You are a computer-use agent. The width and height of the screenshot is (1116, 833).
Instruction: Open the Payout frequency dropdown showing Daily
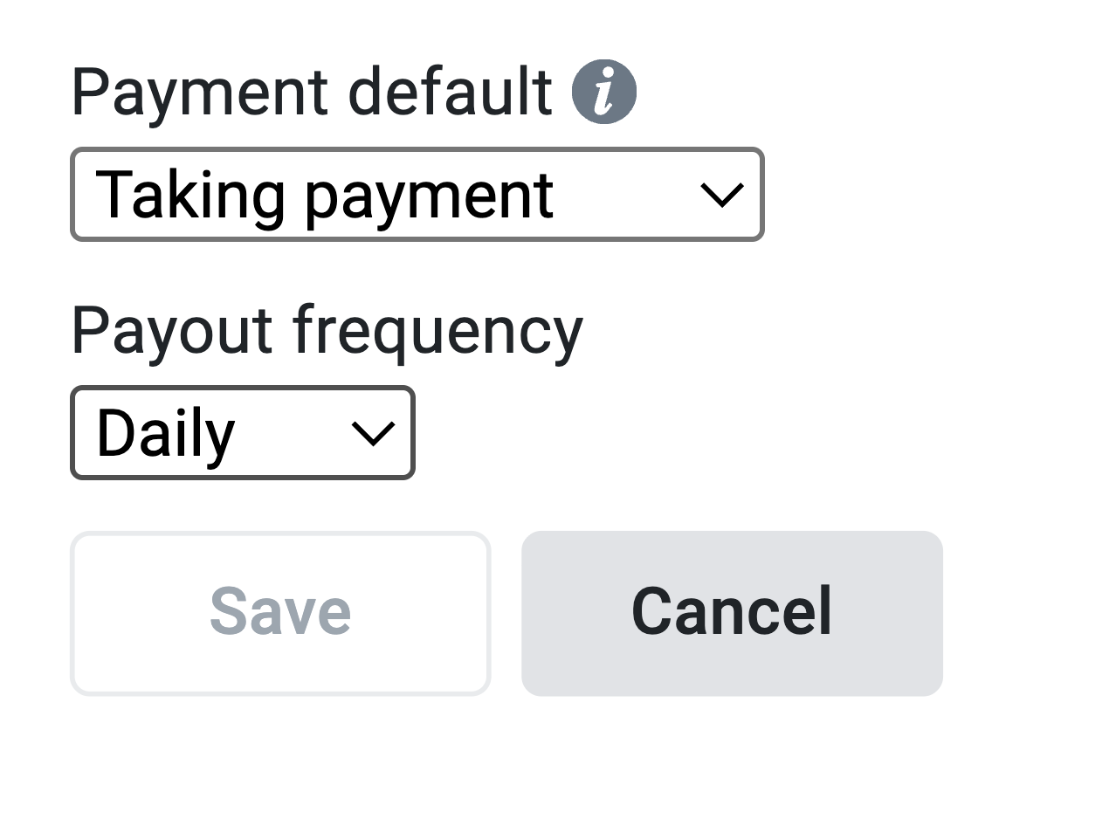(x=242, y=433)
